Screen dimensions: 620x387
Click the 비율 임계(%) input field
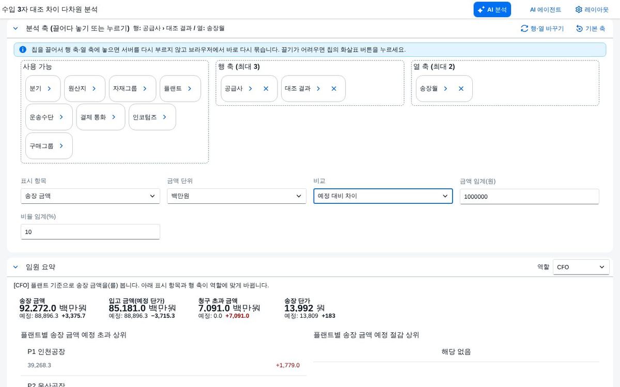pos(90,232)
